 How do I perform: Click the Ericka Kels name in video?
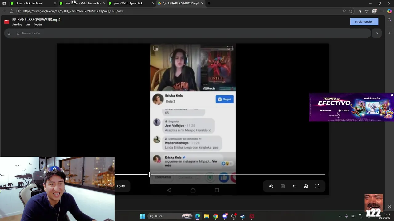(x=174, y=96)
